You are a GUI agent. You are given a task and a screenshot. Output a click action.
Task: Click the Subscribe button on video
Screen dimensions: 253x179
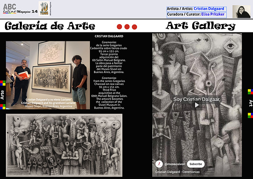195,164
